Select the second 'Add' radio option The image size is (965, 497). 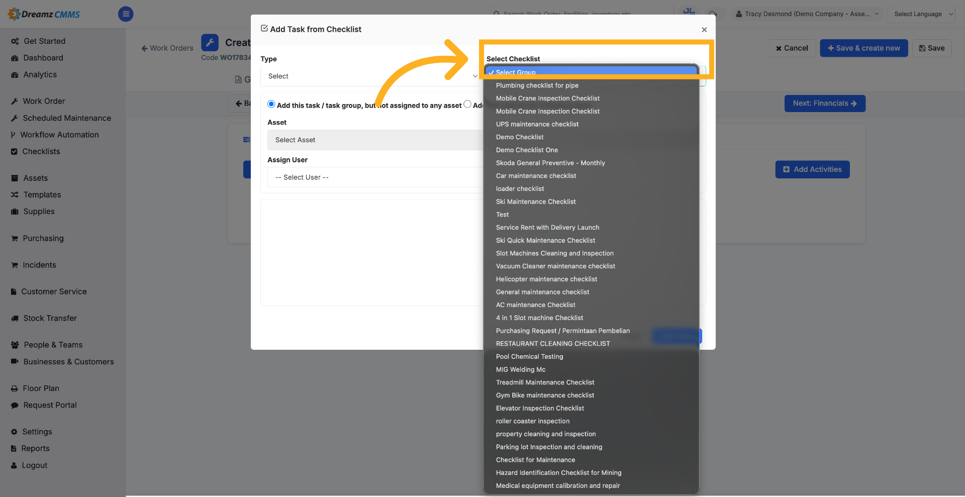(467, 104)
